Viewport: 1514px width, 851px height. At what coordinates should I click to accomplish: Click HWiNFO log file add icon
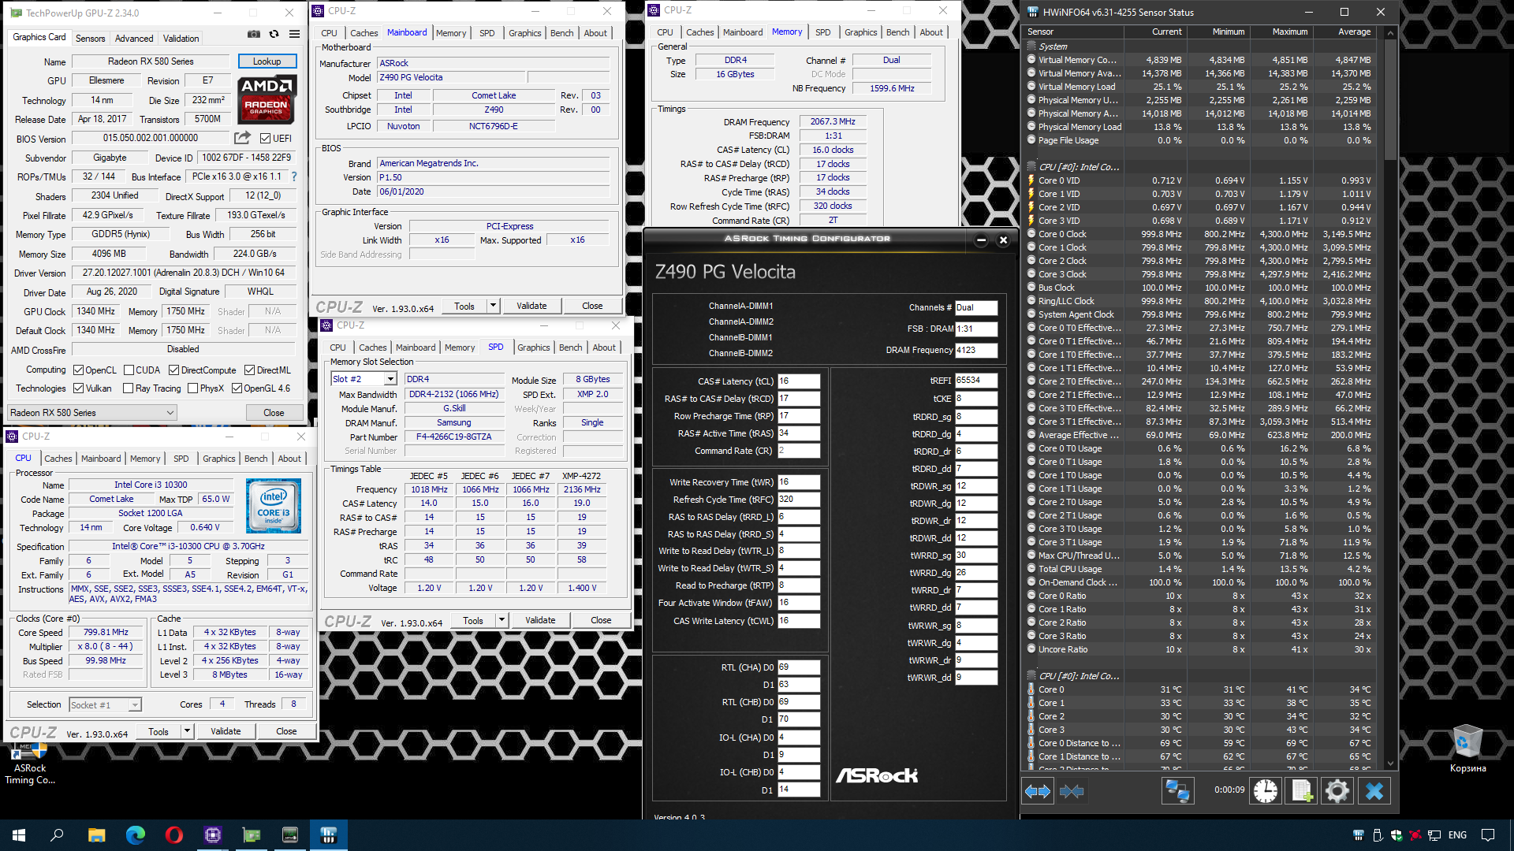1301,790
